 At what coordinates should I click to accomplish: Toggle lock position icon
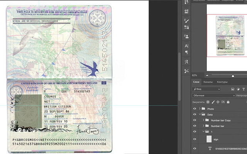point(218,102)
